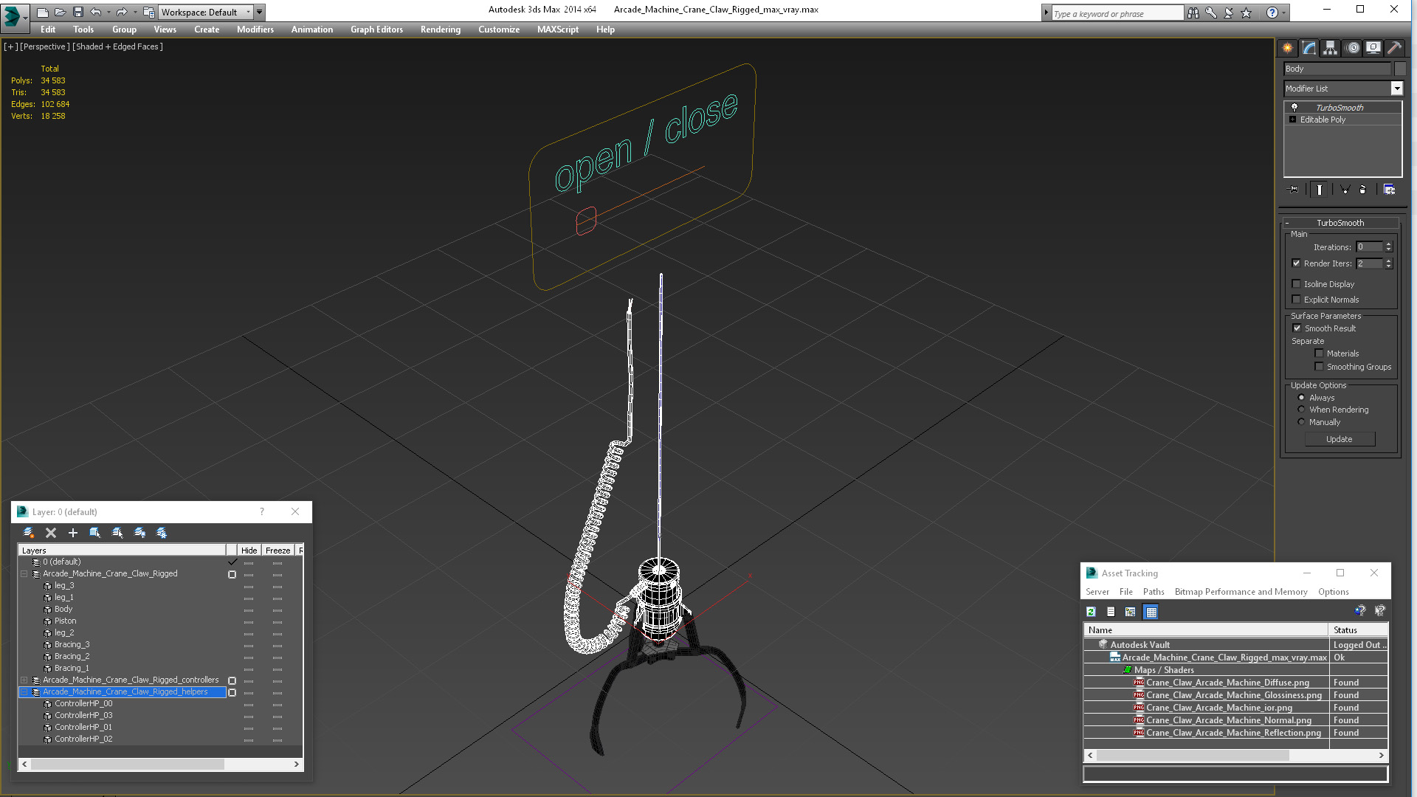Open Paths menu in Asset Tracking

[1153, 592]
